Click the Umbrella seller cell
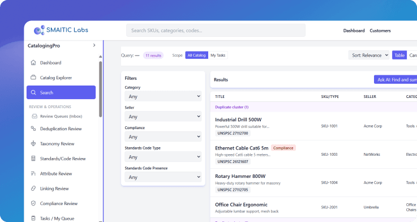 pyautogui.click(x=371, y=207)
